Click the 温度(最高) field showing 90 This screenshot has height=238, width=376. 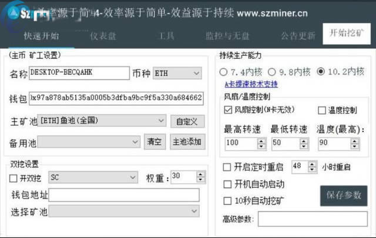coord(334,143)
